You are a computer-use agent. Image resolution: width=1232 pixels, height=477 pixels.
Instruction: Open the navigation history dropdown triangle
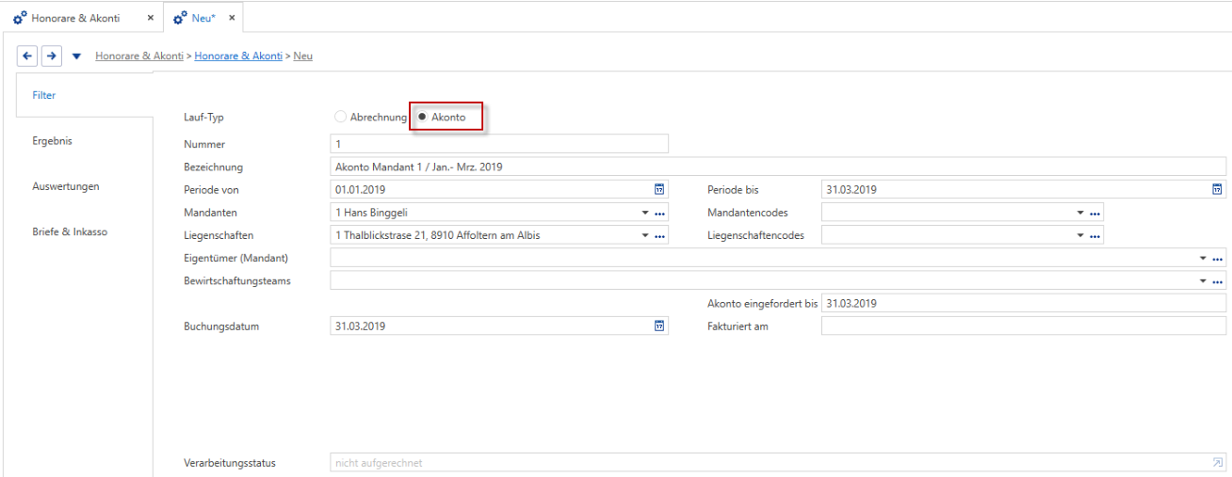(76, 56)
